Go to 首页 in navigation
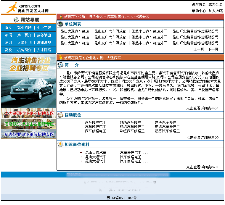Screen dimensions: 225x205 coord(8,28)
